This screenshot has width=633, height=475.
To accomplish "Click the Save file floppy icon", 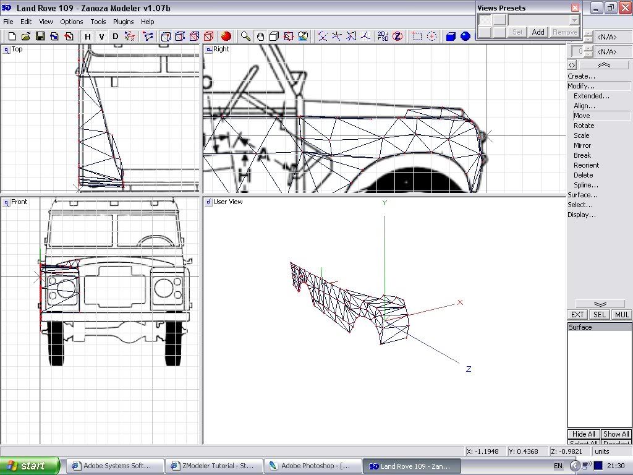I will tap(40, 36).
